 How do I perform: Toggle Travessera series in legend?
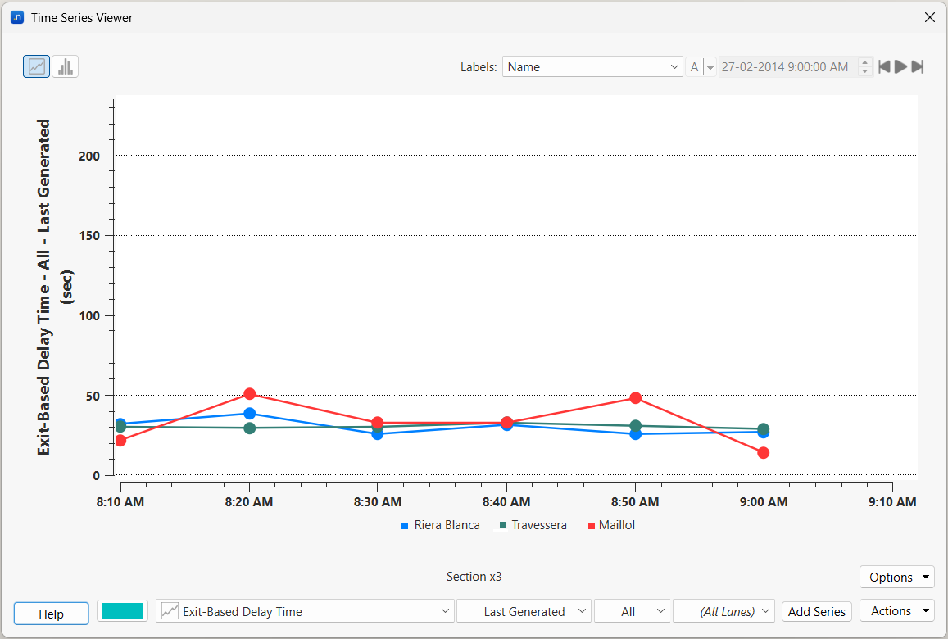(x=533, y=525)
